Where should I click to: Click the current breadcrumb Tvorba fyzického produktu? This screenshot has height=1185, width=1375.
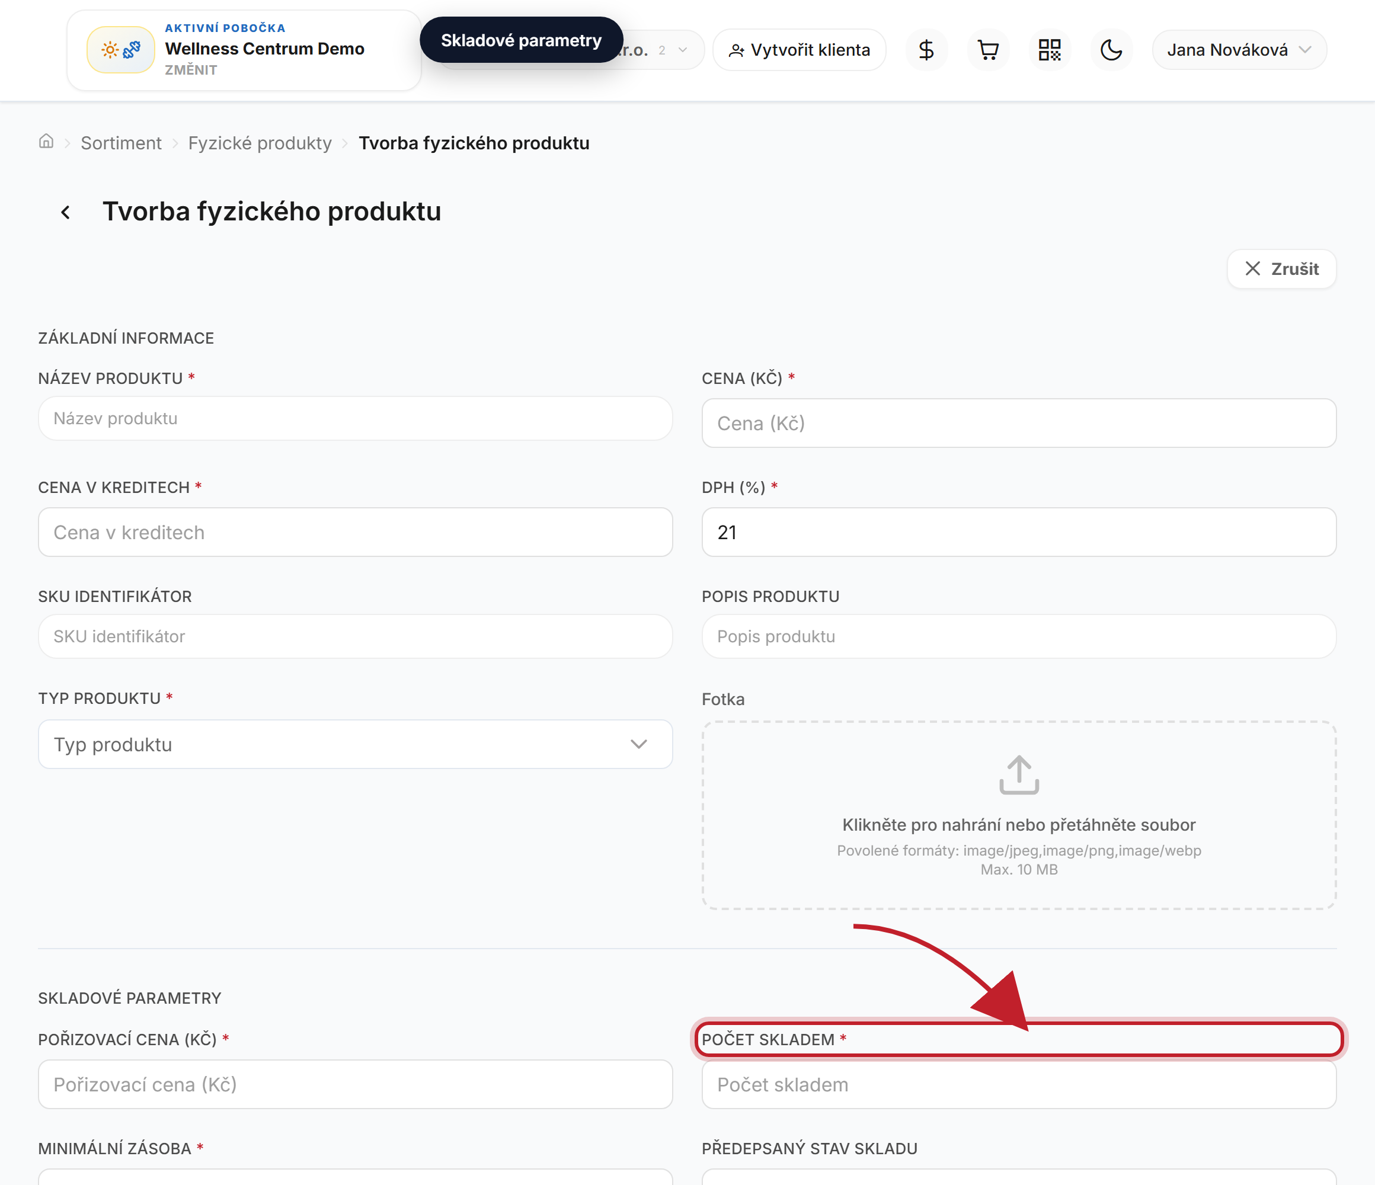(x=474, y=143)
